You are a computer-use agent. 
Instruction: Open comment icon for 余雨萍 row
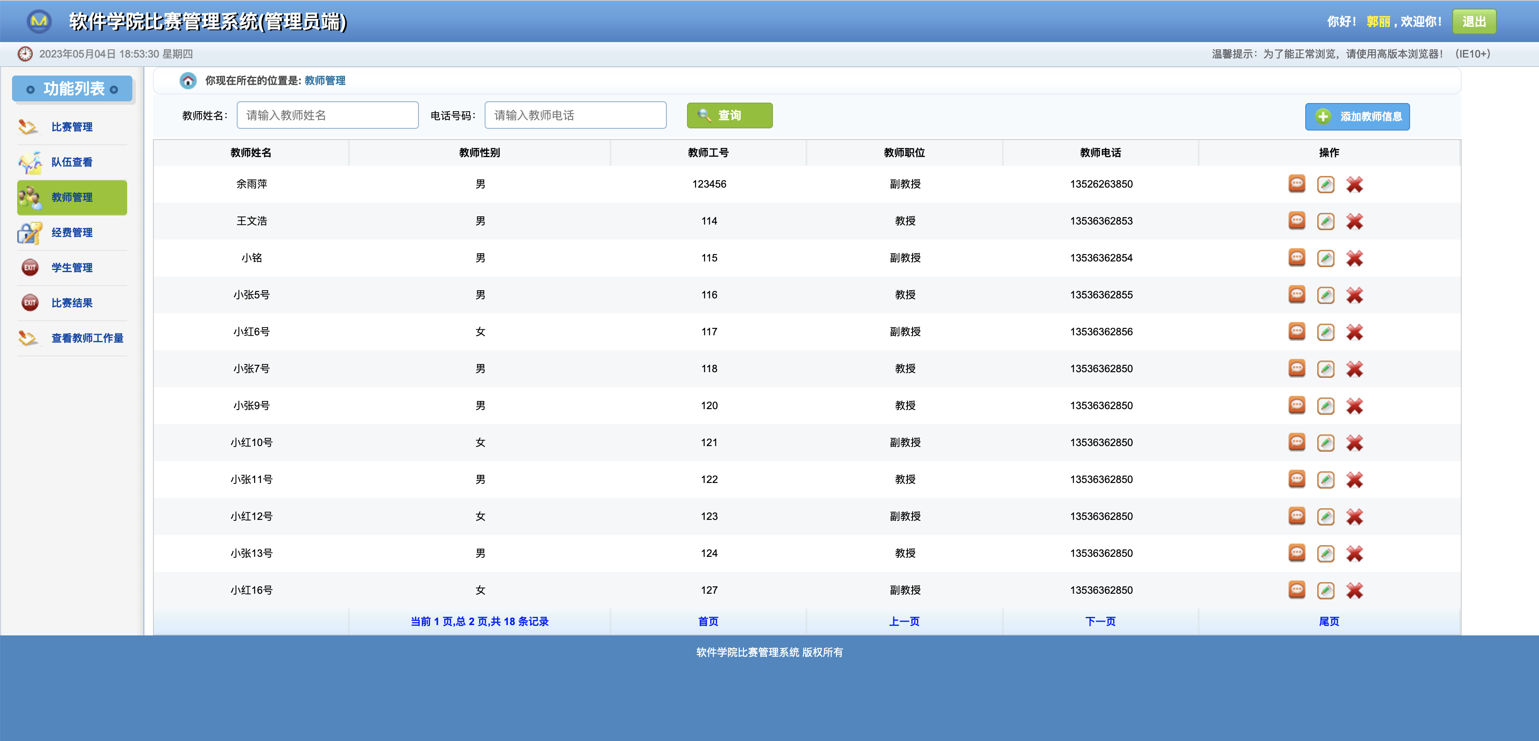1296,184
